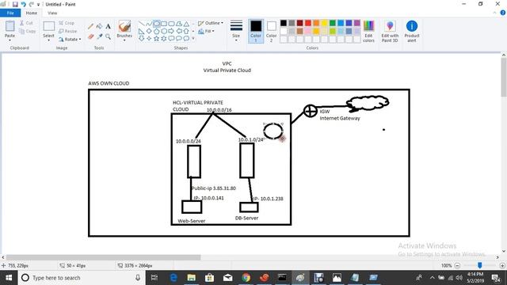Image resolution: width=507 pixels, height=285 pixels.
Task: Click the Crop button
Action: point(67,23)
